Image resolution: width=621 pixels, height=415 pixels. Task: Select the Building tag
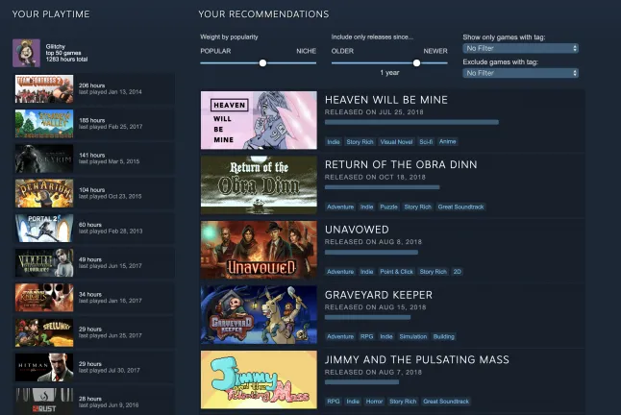[x=443, y=336]
